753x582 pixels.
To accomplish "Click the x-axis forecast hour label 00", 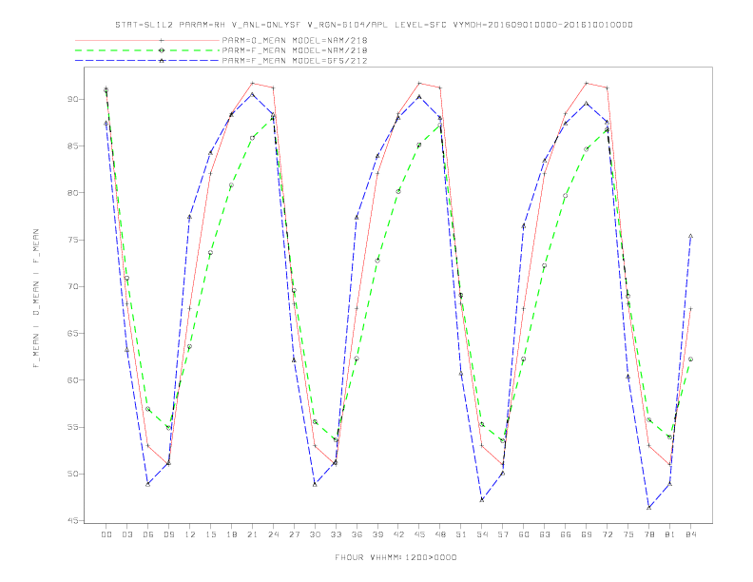I will click(x=106, y=534).
